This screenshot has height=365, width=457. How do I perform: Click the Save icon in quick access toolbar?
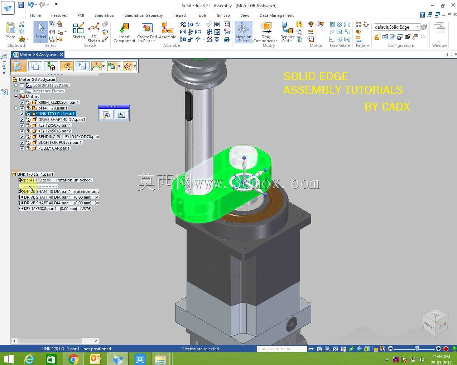(21, 5)
